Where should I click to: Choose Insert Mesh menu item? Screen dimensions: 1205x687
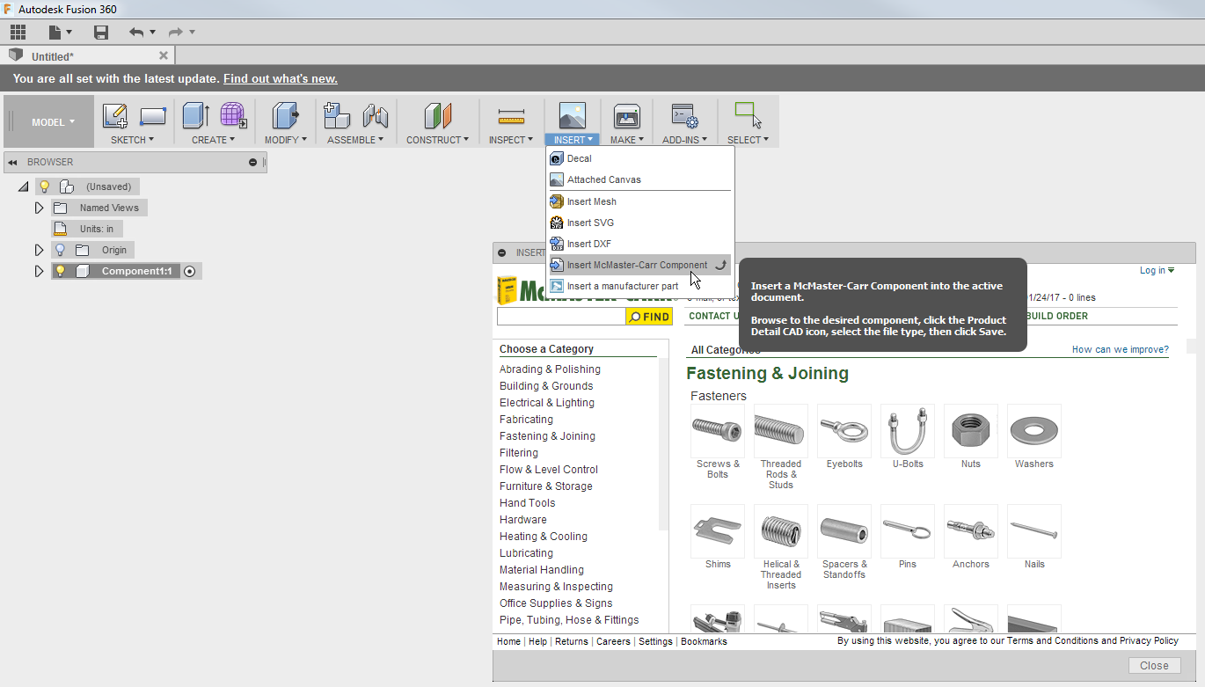click(x=640, y=201)
